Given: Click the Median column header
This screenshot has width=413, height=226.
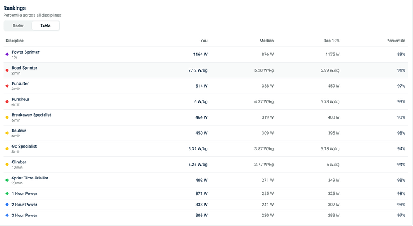Looking at the screenshot, I should [x=266, y=41].
